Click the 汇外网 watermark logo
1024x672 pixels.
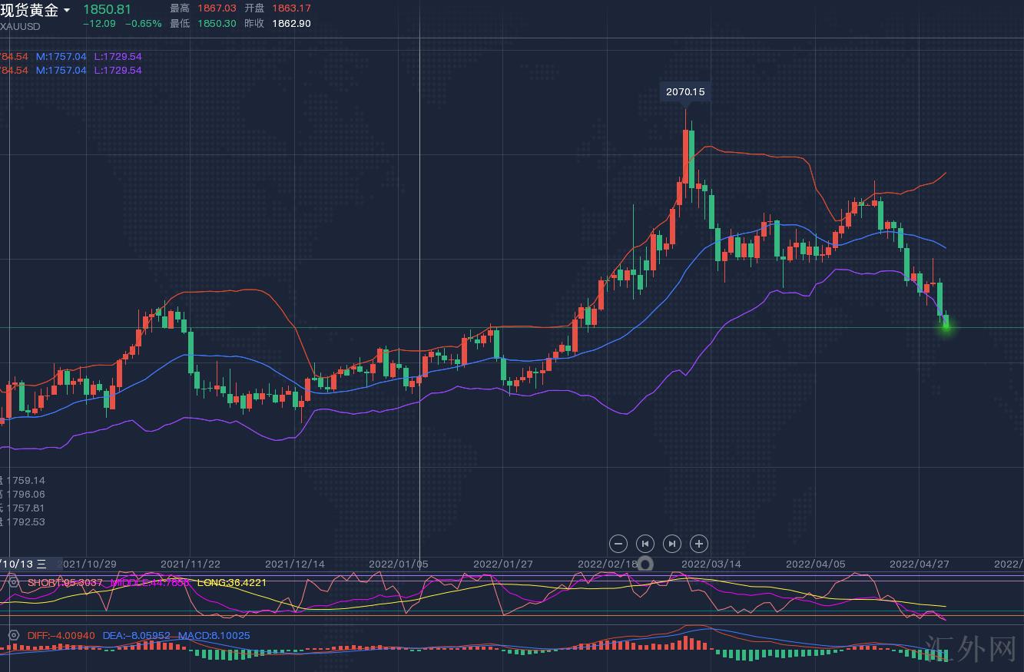tap(971, 649)
